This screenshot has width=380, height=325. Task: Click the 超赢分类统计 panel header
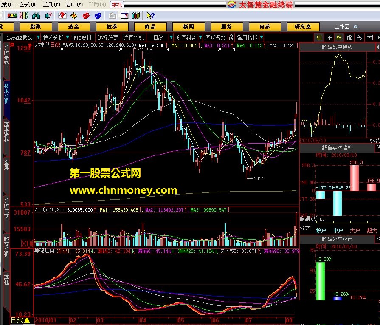pyautogui.click(x=337, y=239)
